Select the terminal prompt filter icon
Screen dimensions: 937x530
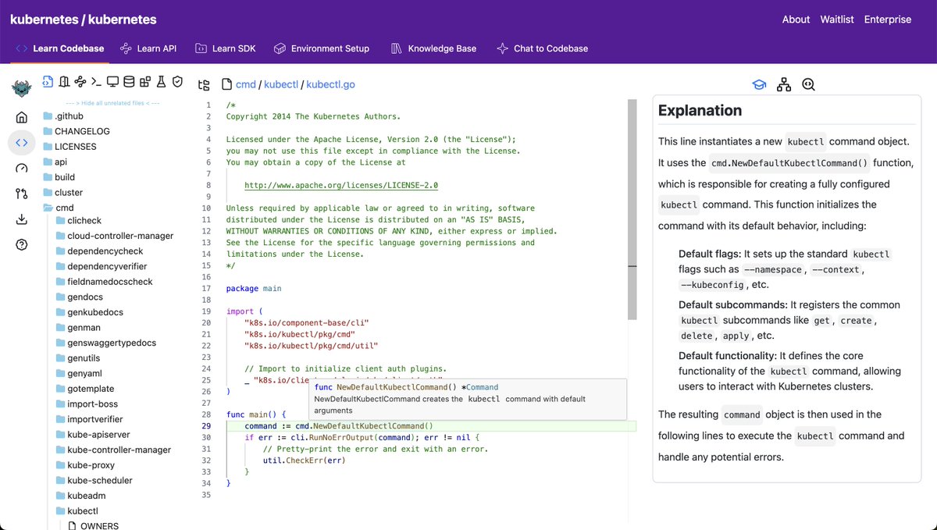point(96,81)
